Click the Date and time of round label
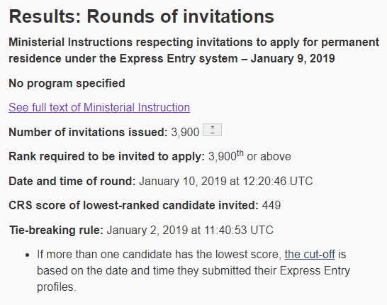387x305 pixels. (x=72, y=181)
